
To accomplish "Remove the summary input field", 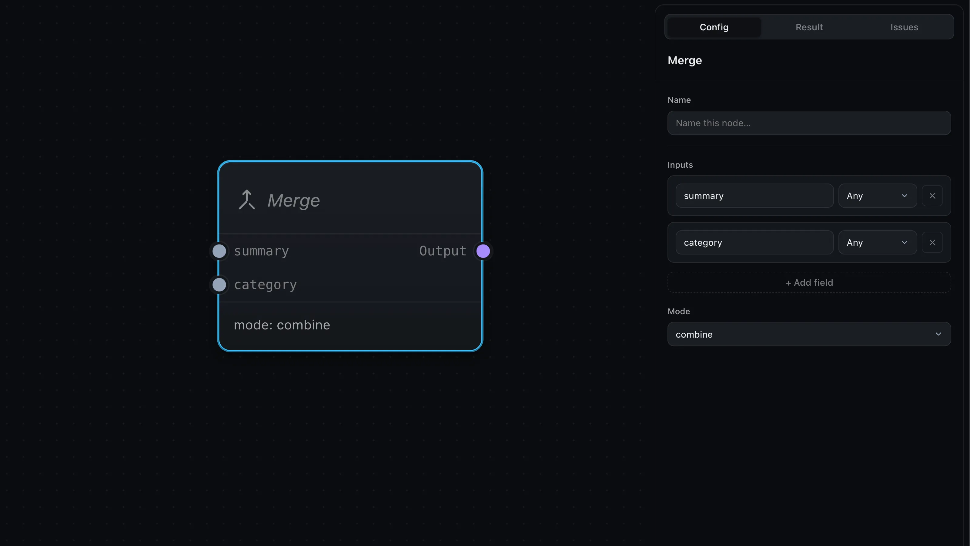I will click(x=932, y=196).
